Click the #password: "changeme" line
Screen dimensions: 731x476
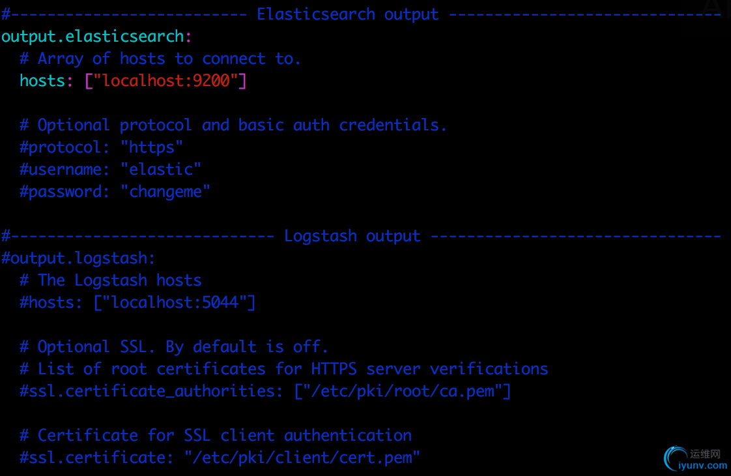click(115, 192)
